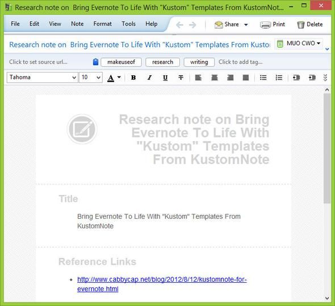
Task: Open the Tools menu
Action: coord(129,24)
